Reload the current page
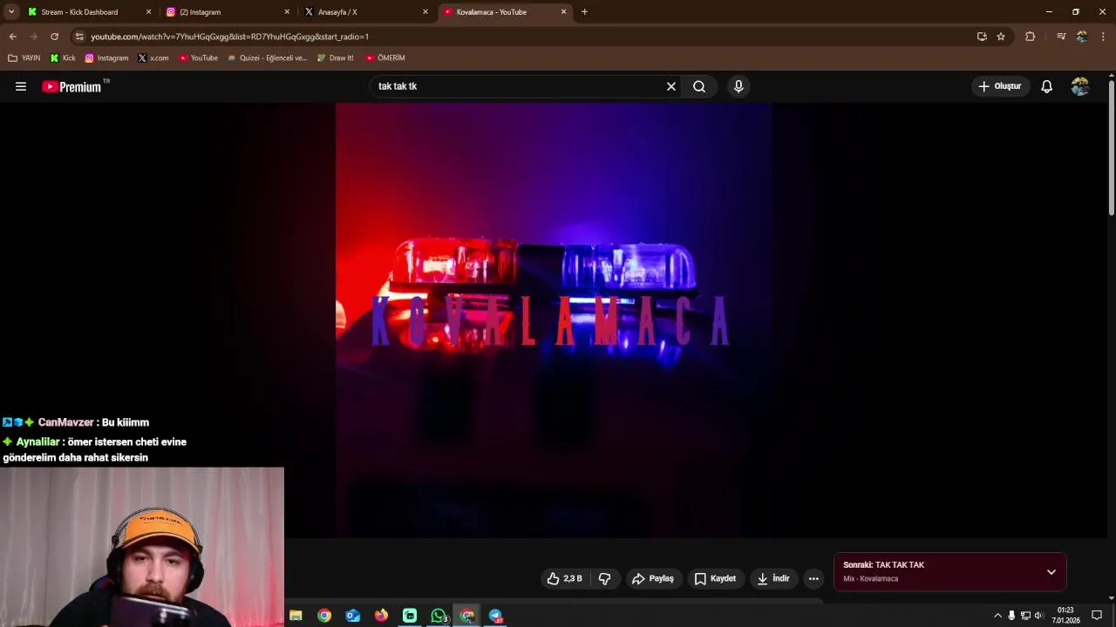 pyautogui.click(x=54, y=37)
